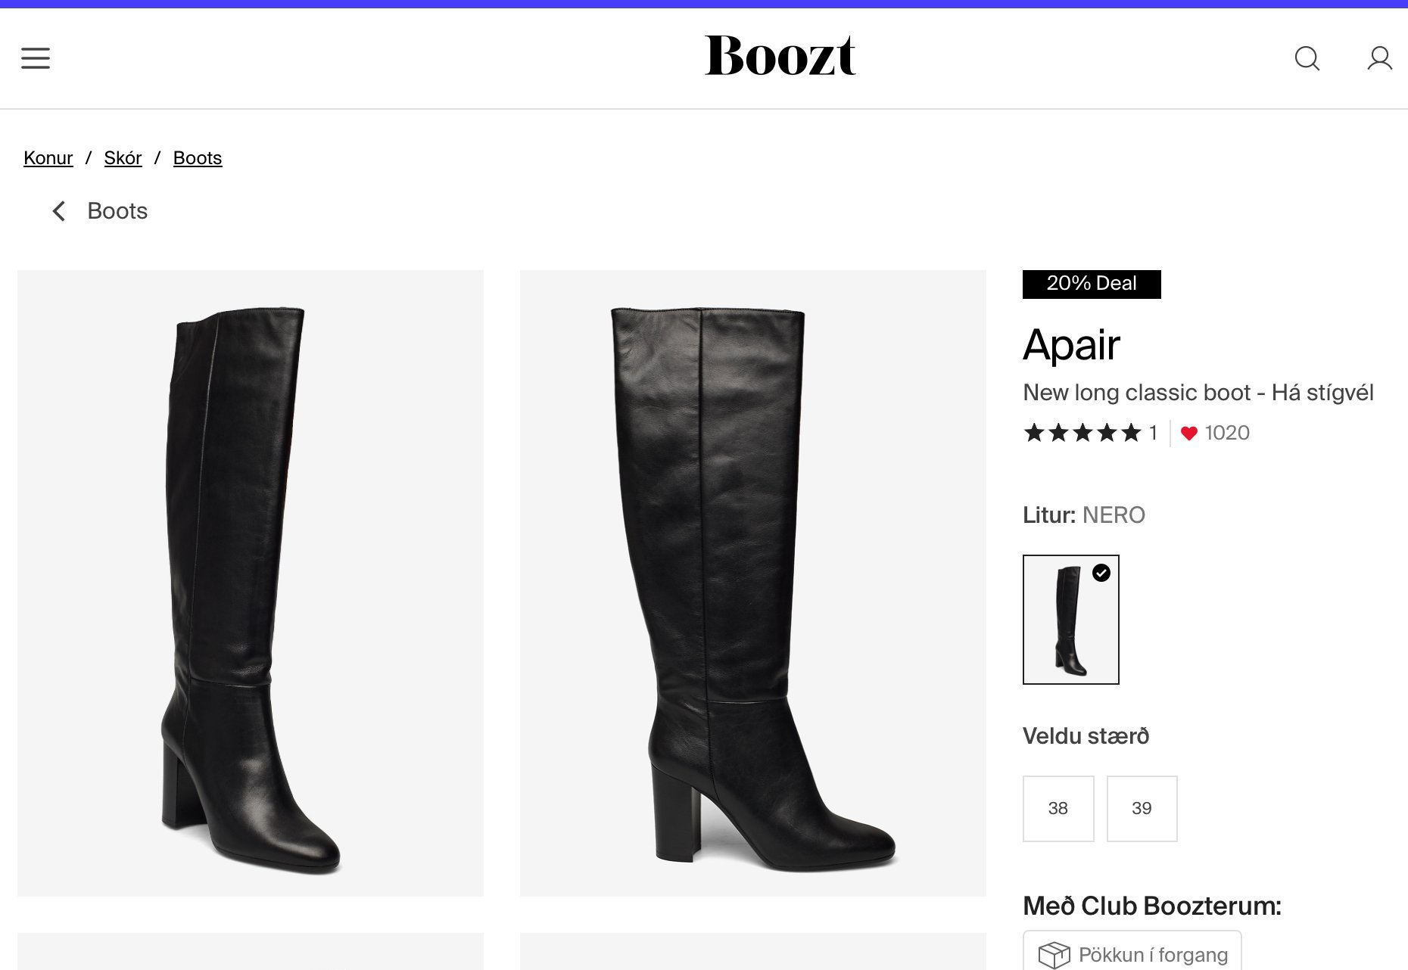The height and width of the screenshot is (970, 1408).
Task: Select the NERO color swatch
Action: coord(1070,620)
